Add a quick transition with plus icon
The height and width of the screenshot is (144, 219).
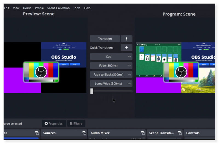click(x=126, y=48)
